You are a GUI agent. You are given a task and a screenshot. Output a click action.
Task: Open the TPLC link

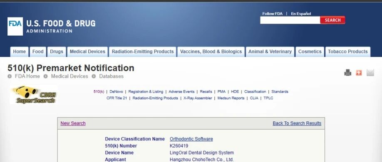(x=268, y=98)
